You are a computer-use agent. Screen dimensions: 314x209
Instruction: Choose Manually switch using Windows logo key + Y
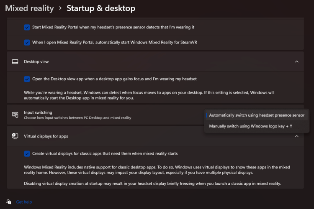point(250,126)
